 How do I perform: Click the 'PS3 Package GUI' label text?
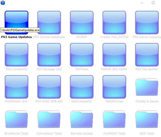(x=49, y=69)
